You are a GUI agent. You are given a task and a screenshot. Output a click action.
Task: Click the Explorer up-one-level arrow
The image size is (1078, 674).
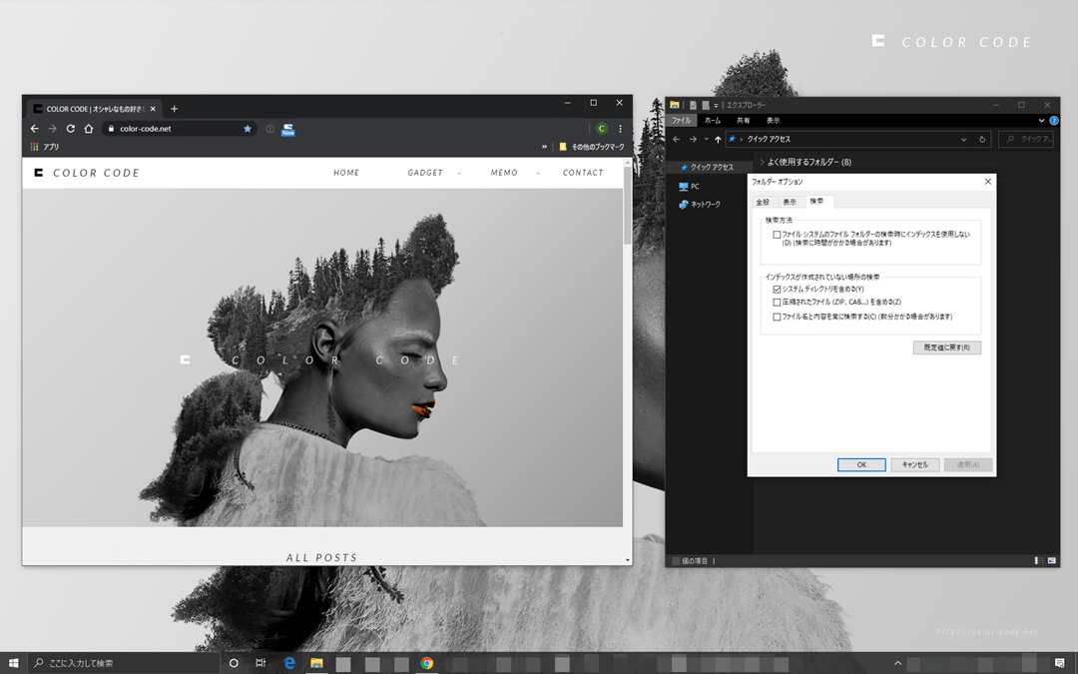tap(718, 139)
